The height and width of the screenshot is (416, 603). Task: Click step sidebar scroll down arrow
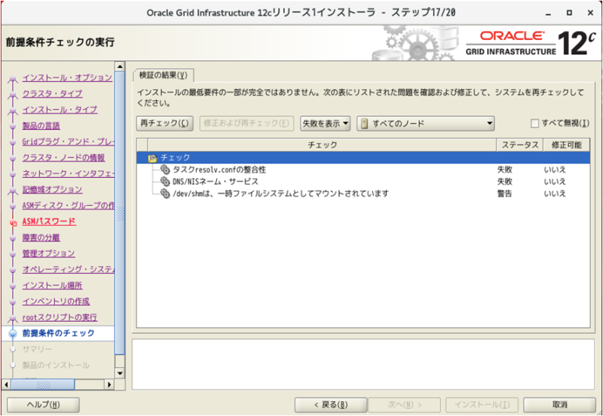[120, 372]
